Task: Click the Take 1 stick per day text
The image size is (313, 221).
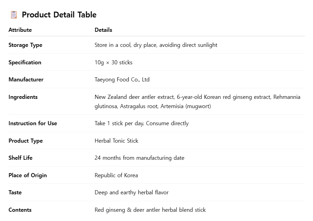Action: point(141,123)
